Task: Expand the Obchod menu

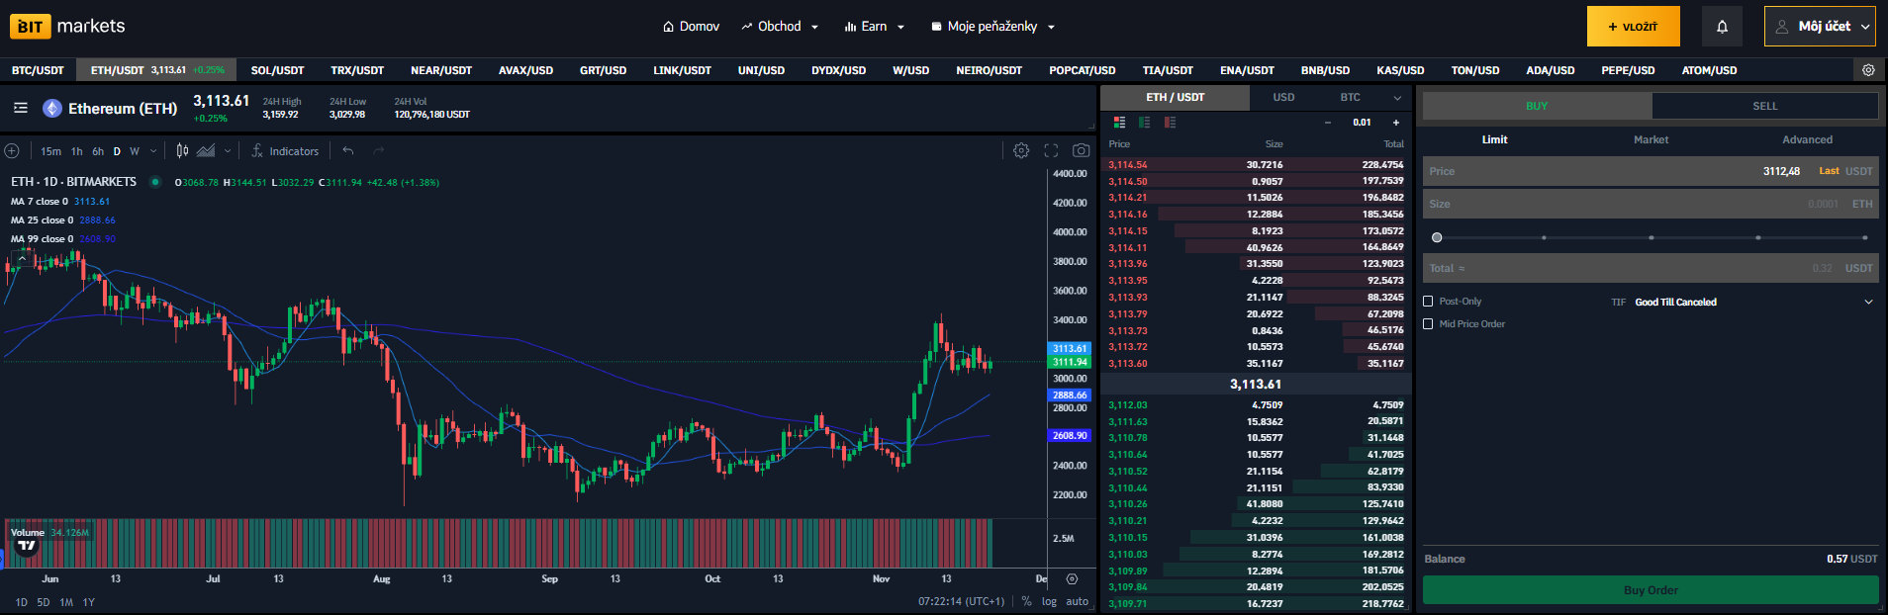Action: [780, 27]
